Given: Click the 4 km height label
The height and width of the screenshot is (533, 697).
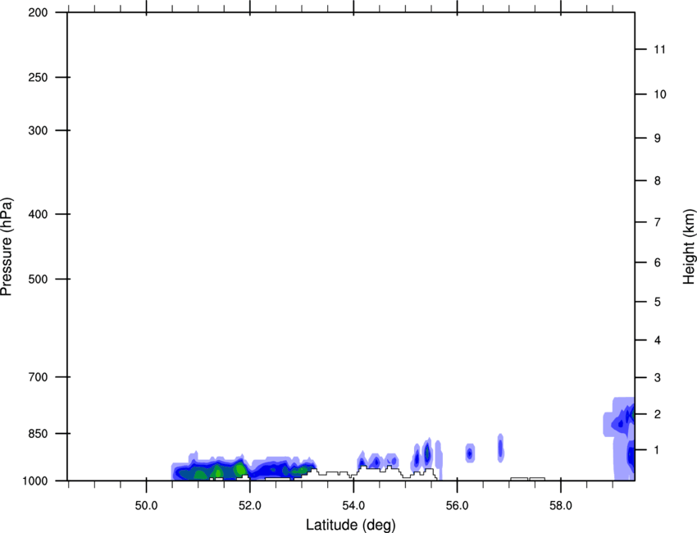Looking at the screenshot, I should [x=657, y=340].
